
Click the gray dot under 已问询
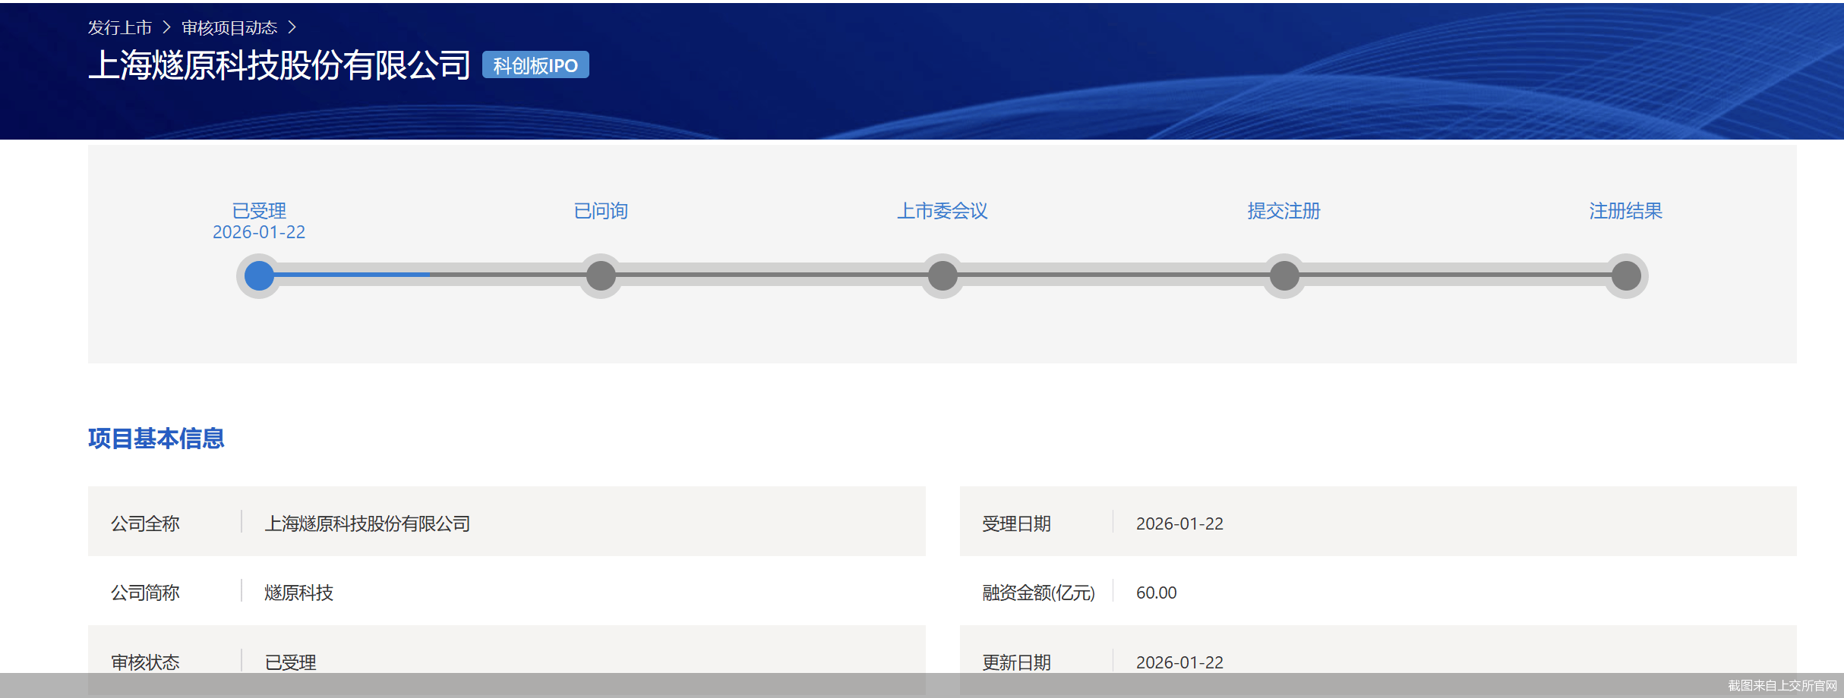click(x=601, y=275)
